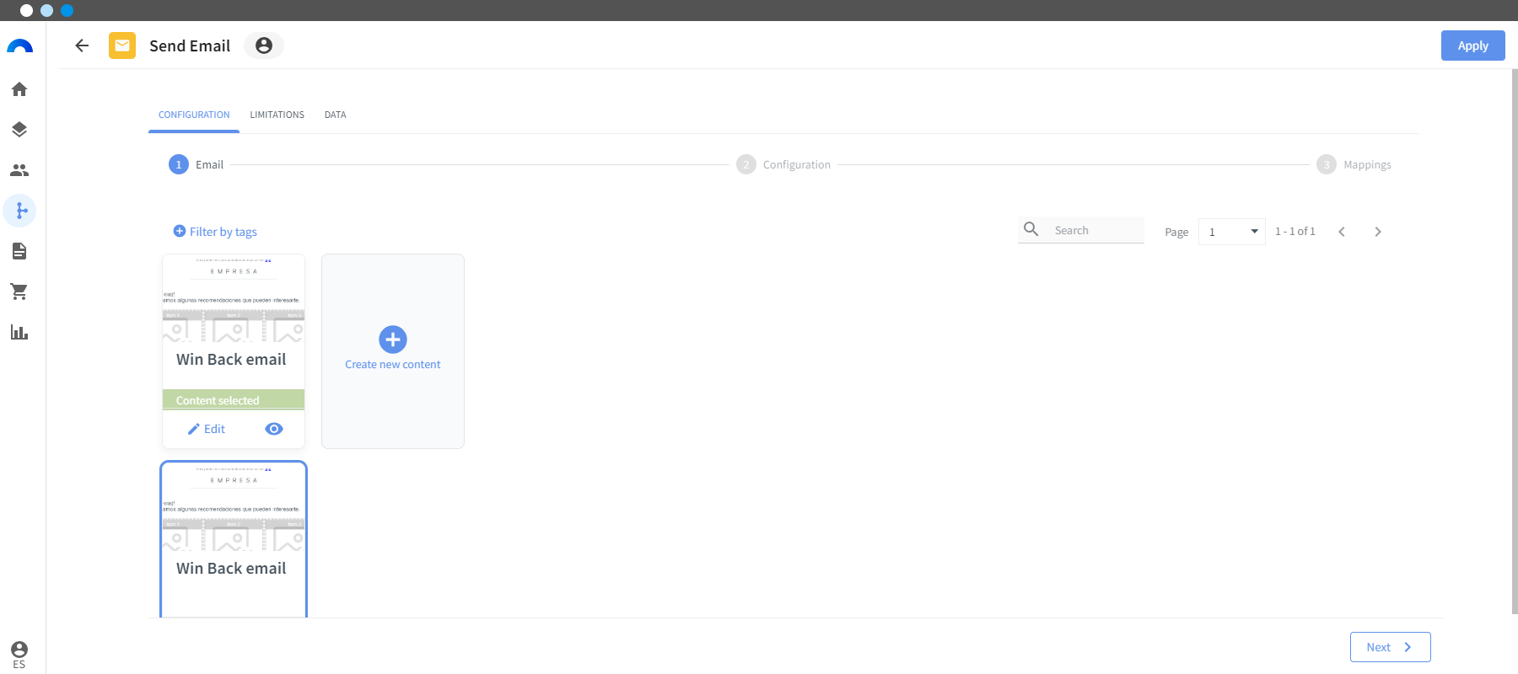Click the search magnifier icon
Screen dimensions: 1518x674
[1031, 229]
